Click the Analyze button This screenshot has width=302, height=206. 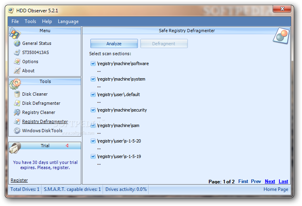click(114, 44)
